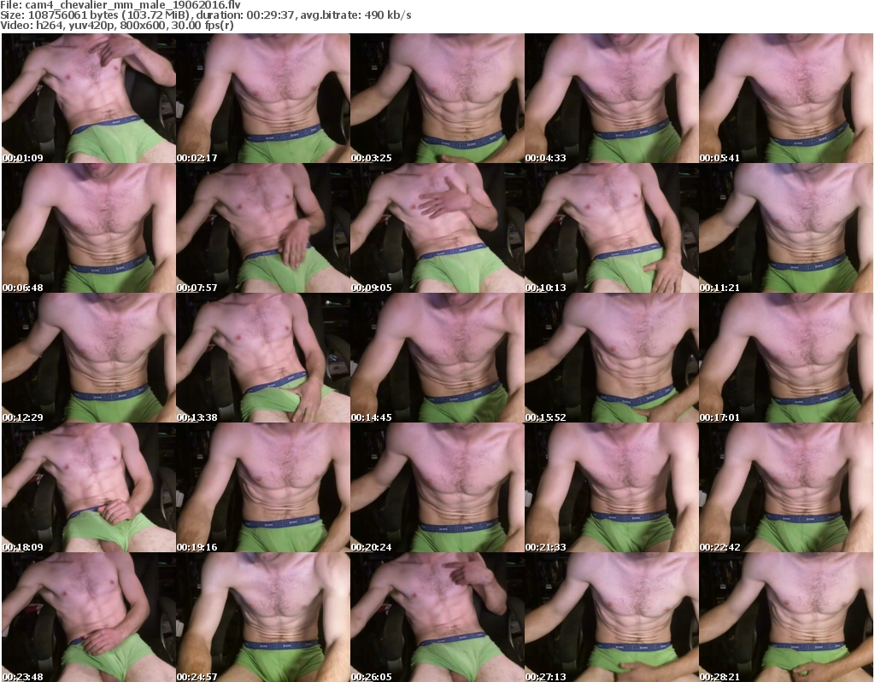Choose the thumbnail stamped 00:18:09
This screenshot has width=875, height=682.
tap(89, 487)
